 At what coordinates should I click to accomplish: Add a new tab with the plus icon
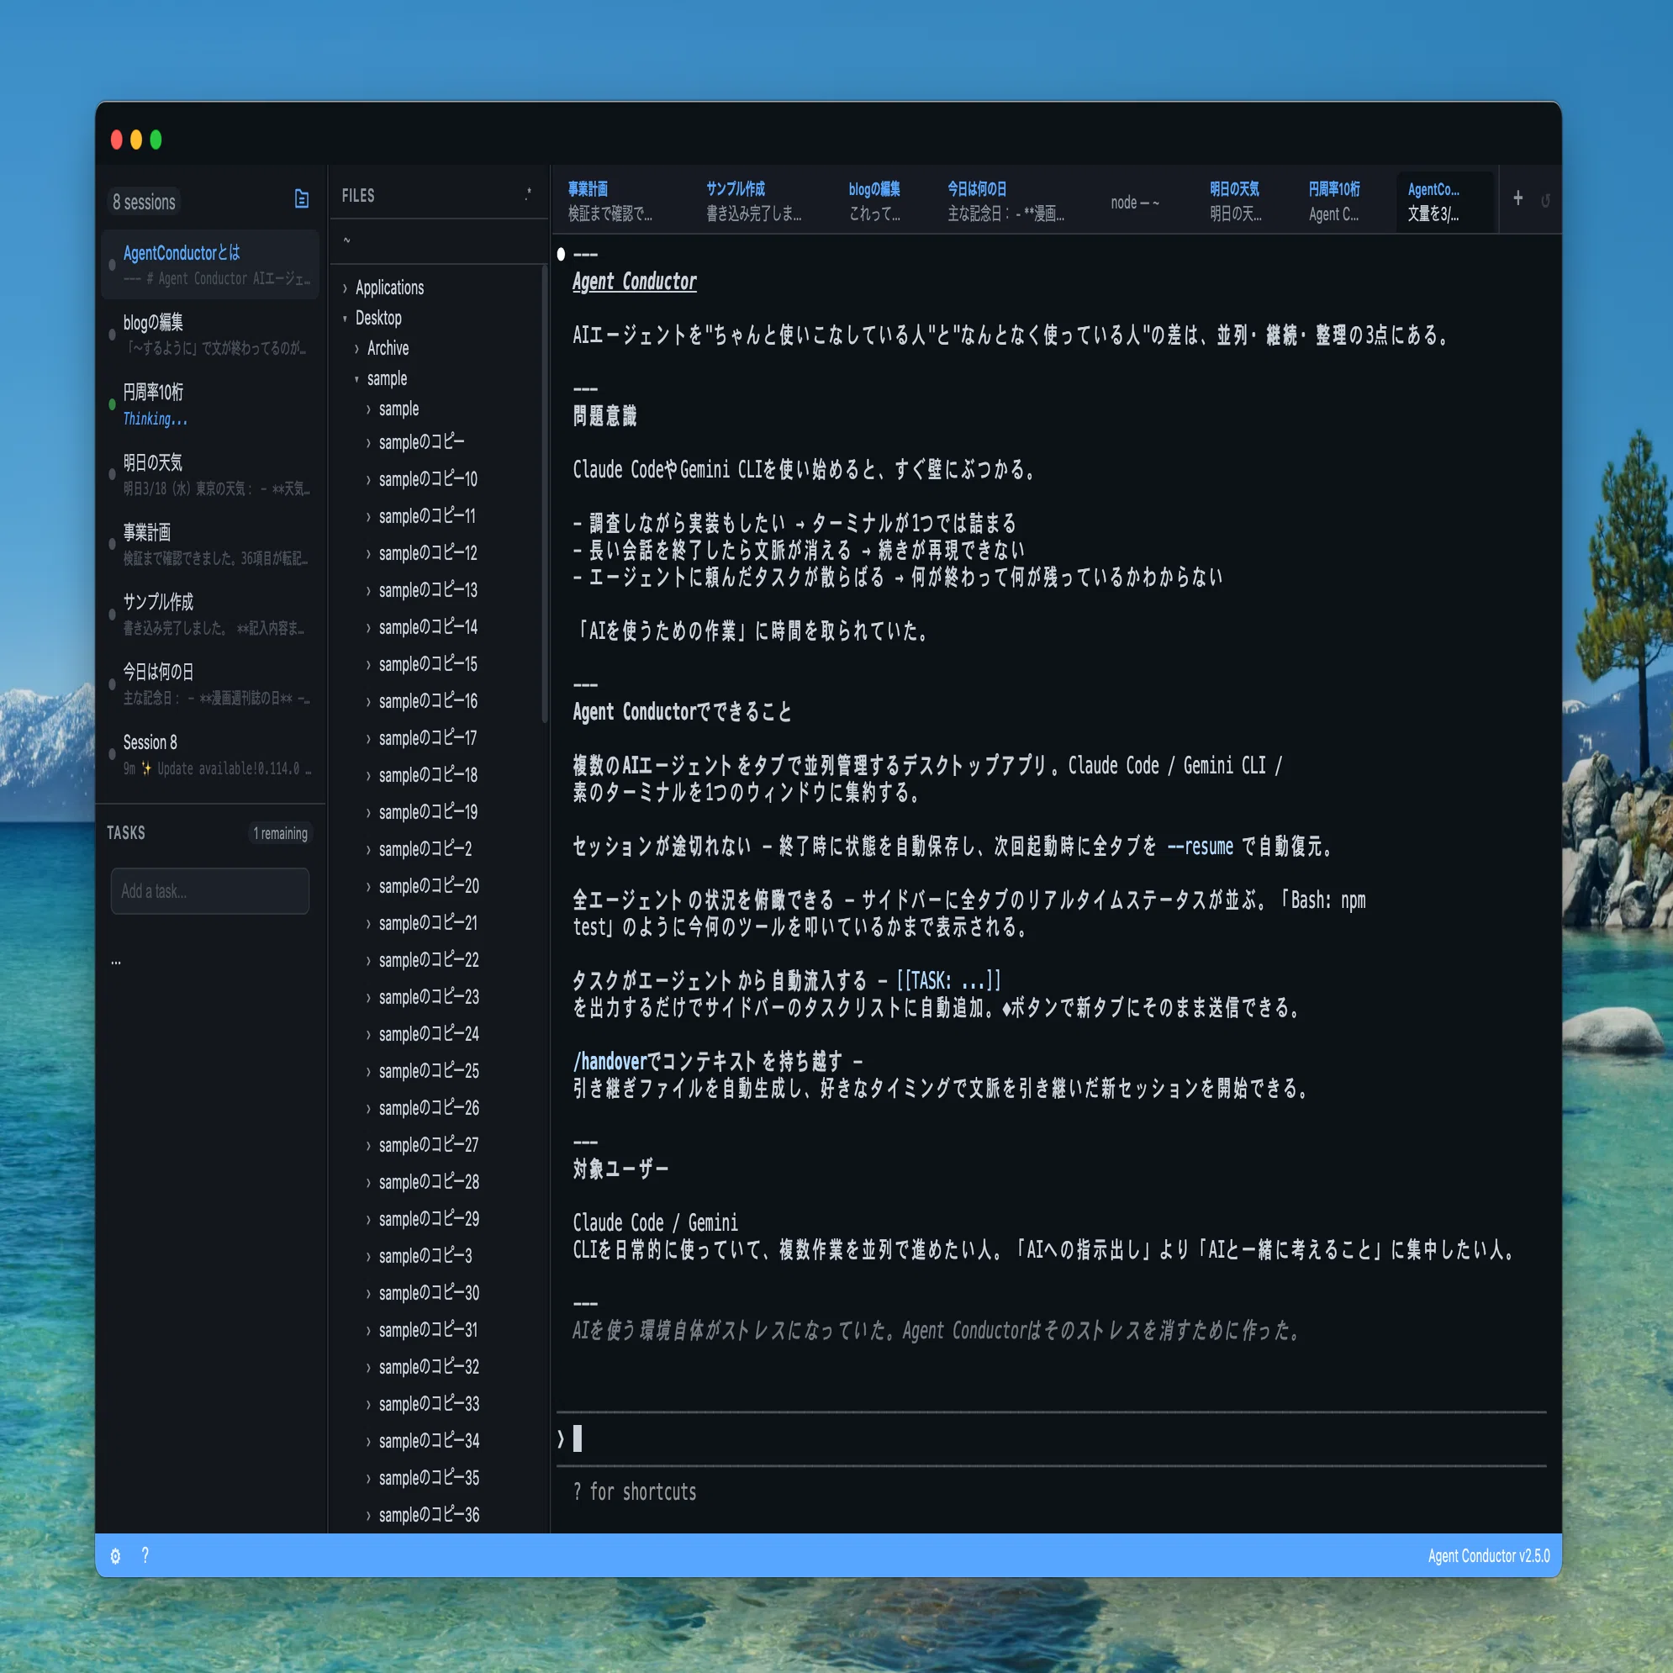1517,198
